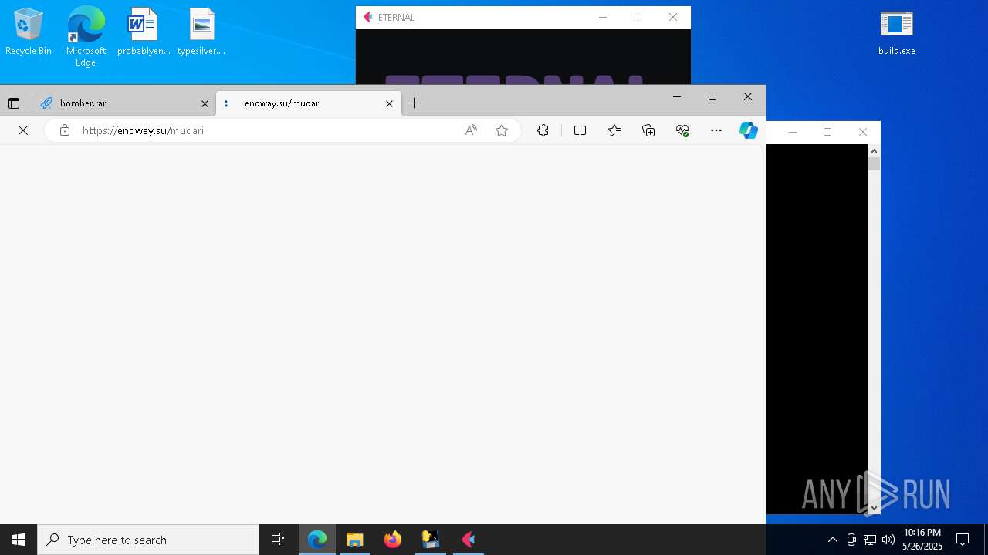
Task: Open File Explorer from taskbar
Action: point(355,540)
